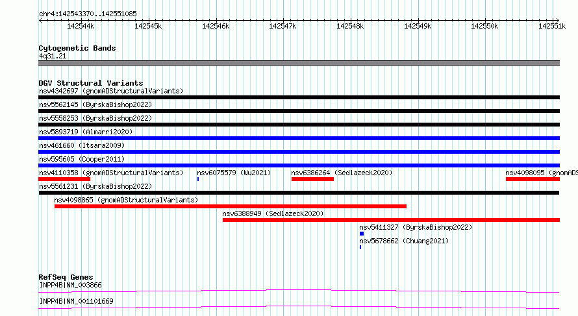Open nsv6075579 (Wu2021) label
578x316 pixels.
(x=234, y=173)
